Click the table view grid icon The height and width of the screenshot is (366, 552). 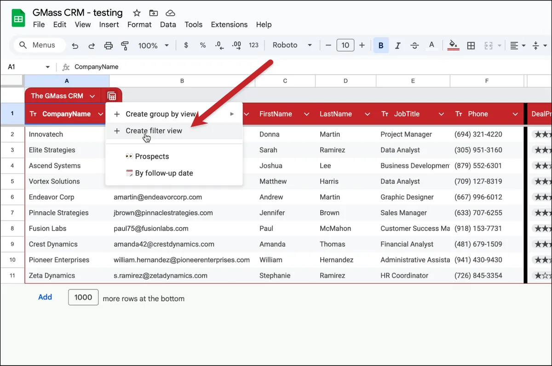tap(112, 96)
